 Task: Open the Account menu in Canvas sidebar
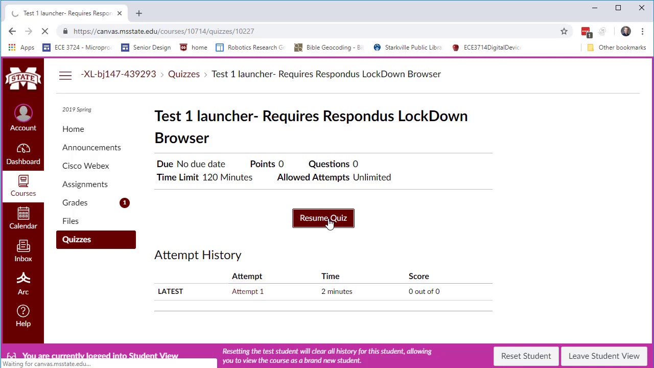pos(23,118)
